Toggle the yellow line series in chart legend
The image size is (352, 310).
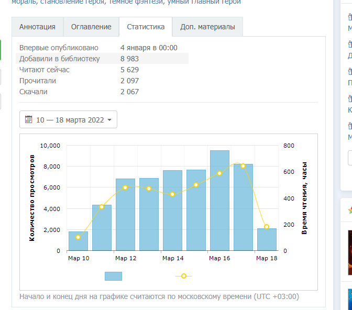(183, 276)
